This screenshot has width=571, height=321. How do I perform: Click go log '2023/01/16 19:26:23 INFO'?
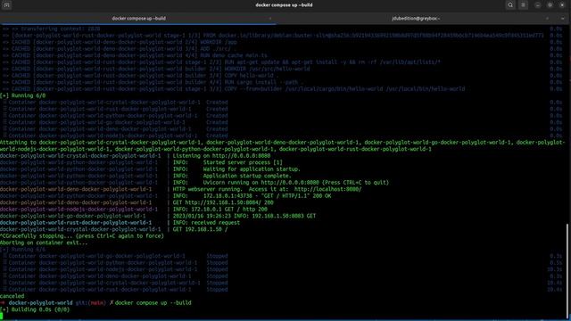click(211, 216)
